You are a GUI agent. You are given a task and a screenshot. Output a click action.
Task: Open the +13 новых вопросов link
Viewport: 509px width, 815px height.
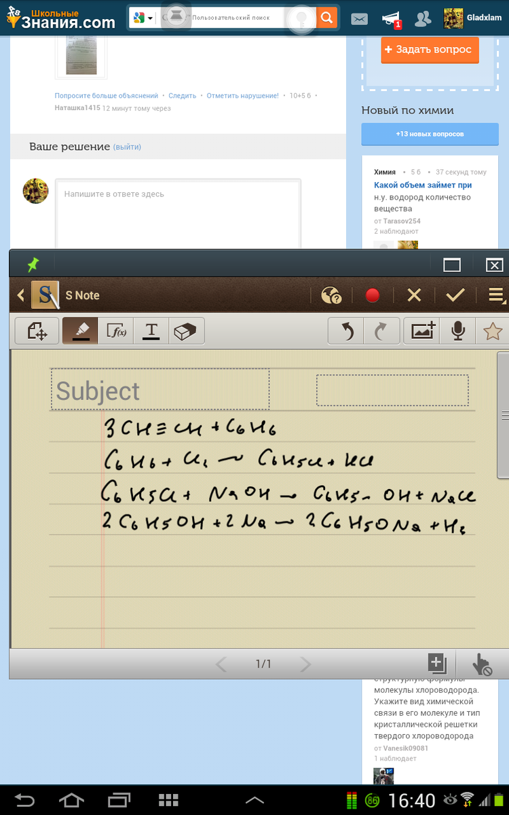click(430, 134)
